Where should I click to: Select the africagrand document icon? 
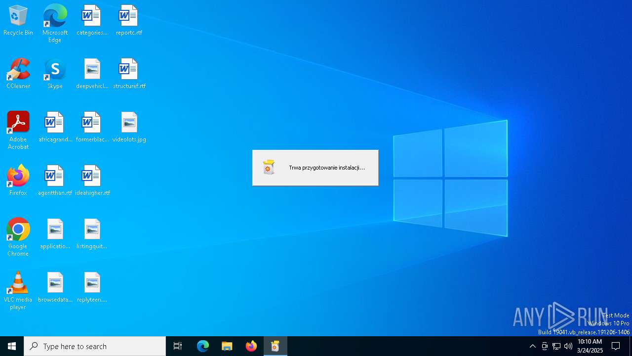[x=55, y=127]
